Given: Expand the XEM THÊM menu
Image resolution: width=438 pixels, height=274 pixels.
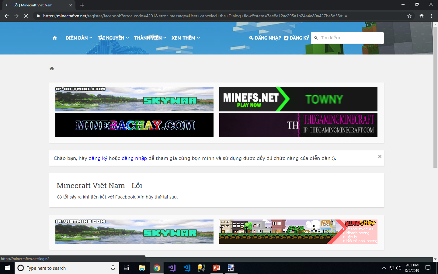Looking at the screenshot, I should click(x=186, y=38).
